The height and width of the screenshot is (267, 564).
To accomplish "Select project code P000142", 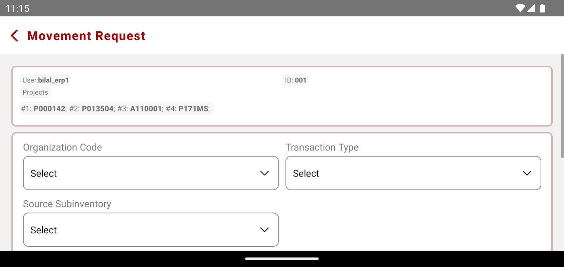I will [x=49, y=109].
